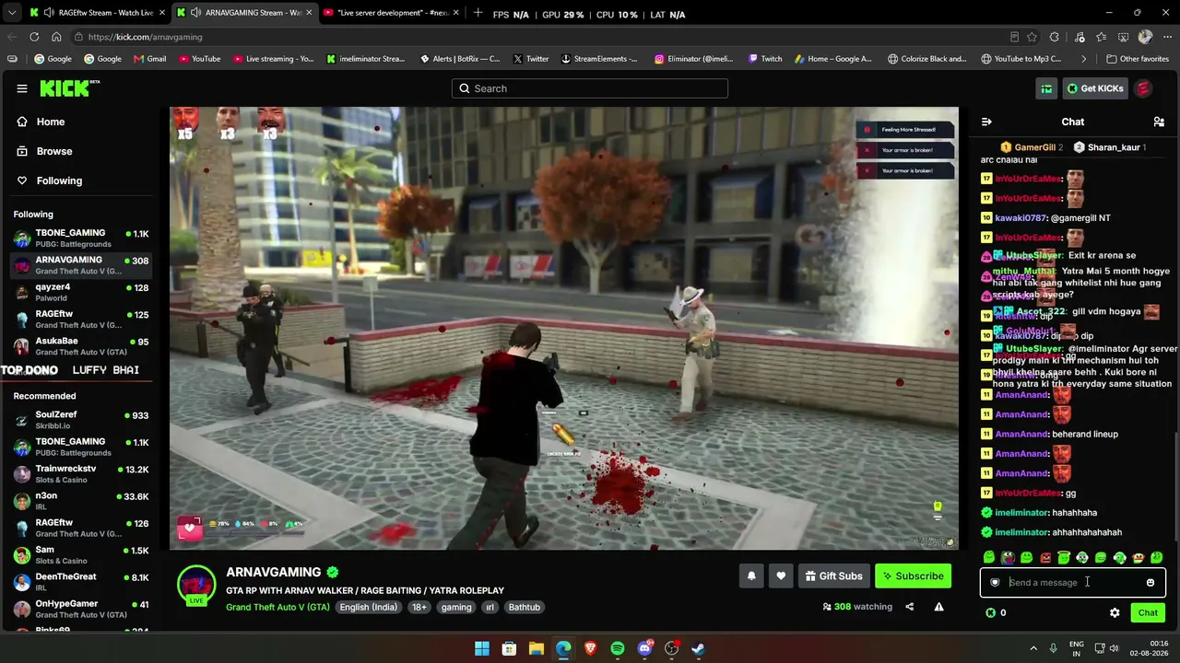The image size is (1180, 663).
Task: Open the Kick hamburger sidebar menu
Action: point(22,88)
